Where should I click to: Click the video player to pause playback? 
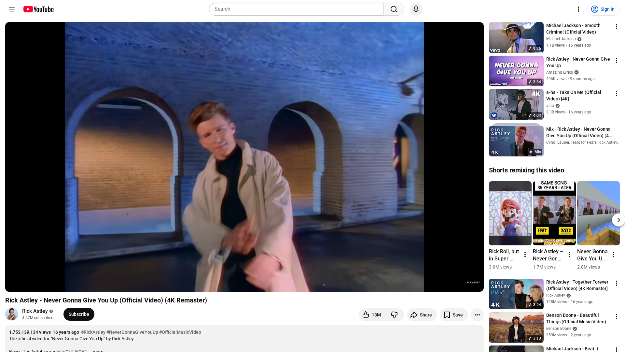(x=244, y=156)
